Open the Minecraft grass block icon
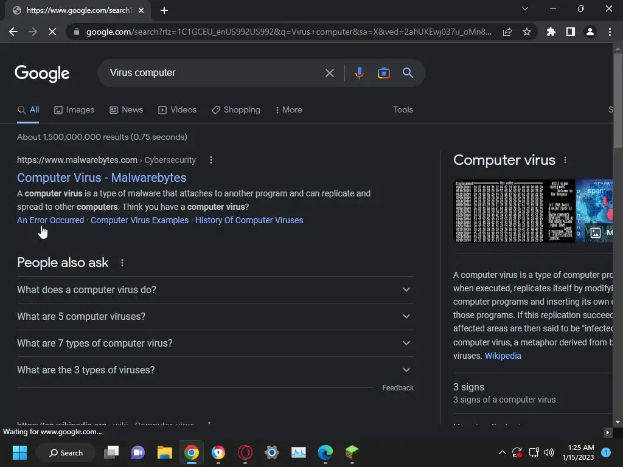The width and height of the screenshot is (623, 467). pyautogui.click(x=352, y=452)
